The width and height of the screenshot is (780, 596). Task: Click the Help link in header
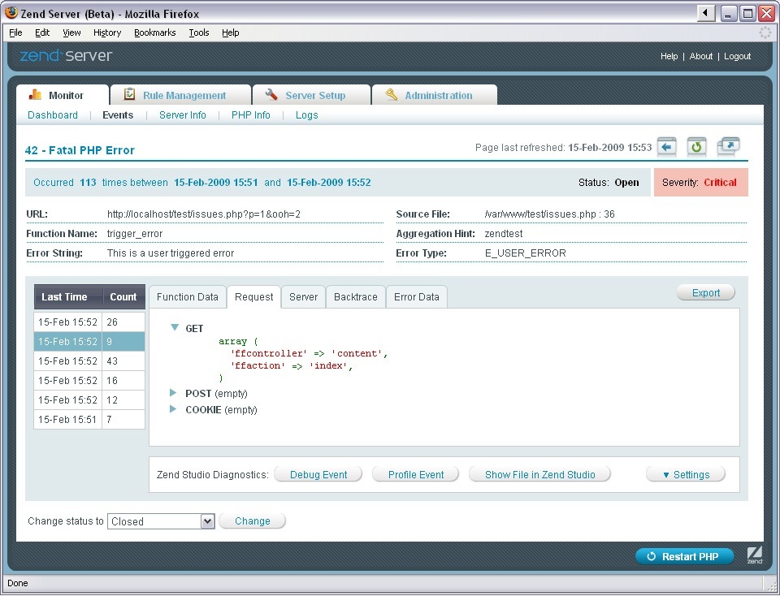pyautogui.click(x=669, y=56)
